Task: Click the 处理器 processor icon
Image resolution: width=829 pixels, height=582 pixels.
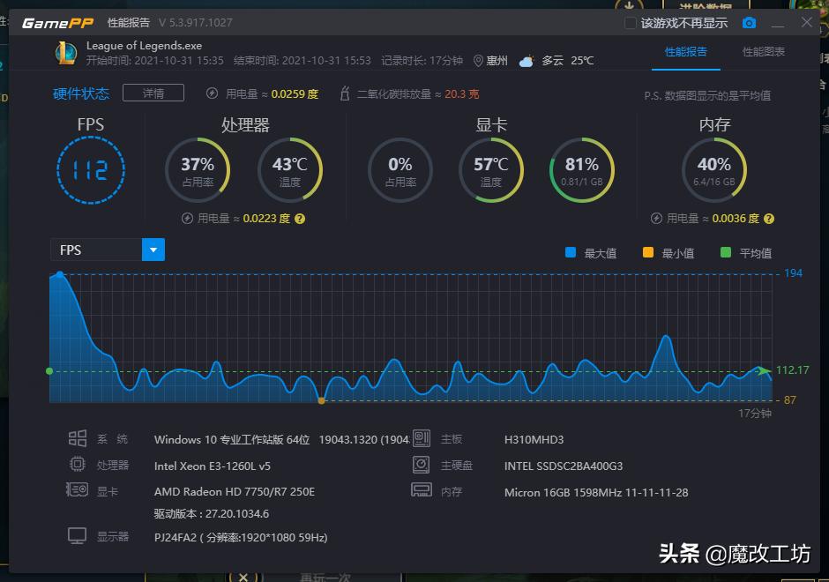Action: [x=78, y=466]
